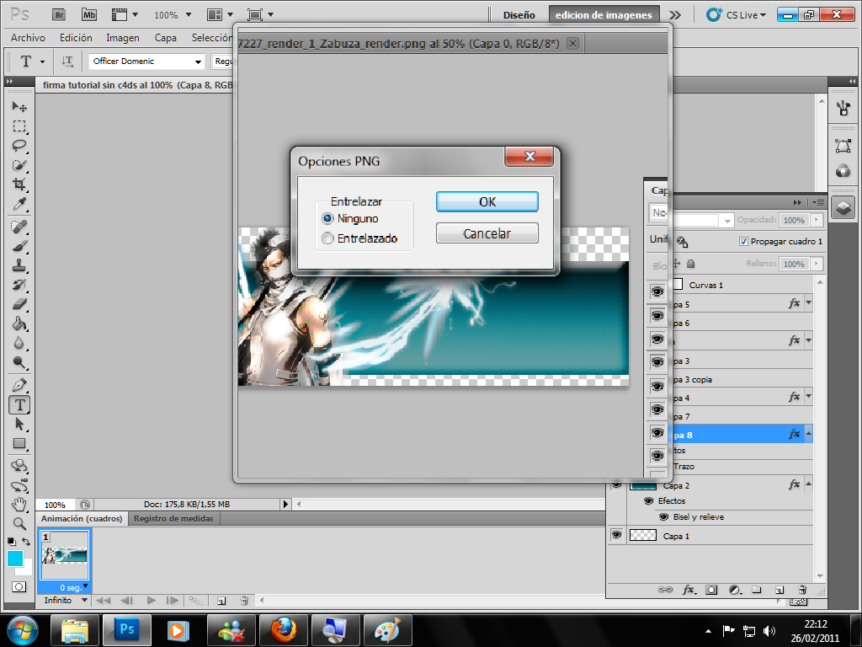Select the Hand tool
This screenshot has height=647, width=862.
[19, 504]
